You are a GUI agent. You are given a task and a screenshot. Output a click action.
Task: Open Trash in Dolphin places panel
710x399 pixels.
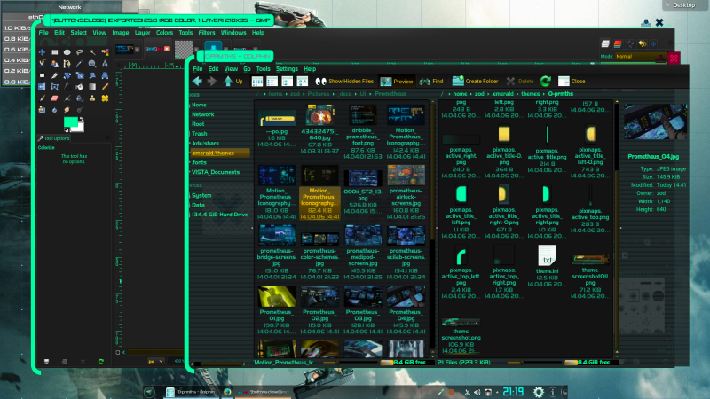(x=199, y=134)
